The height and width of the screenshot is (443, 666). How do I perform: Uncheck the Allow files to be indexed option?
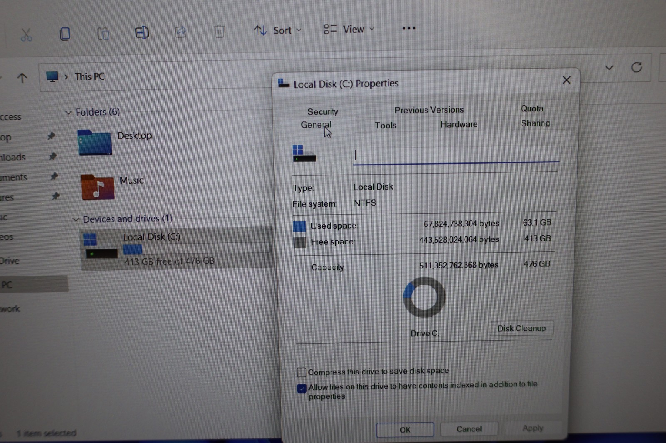pos(302,388)
